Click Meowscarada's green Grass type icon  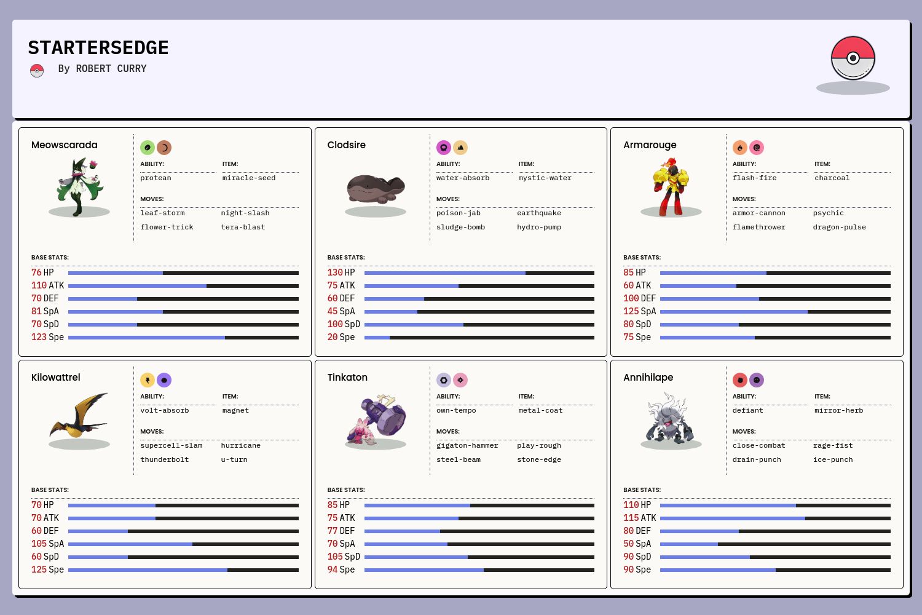click(148, 148)
